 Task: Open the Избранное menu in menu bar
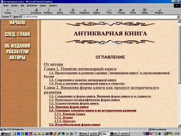(32, 5)
